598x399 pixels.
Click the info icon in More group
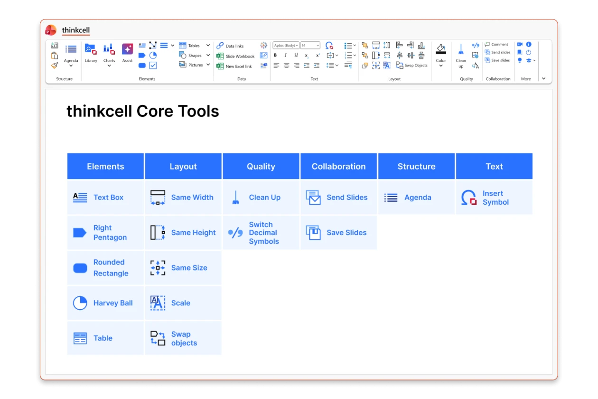(529, 44)
